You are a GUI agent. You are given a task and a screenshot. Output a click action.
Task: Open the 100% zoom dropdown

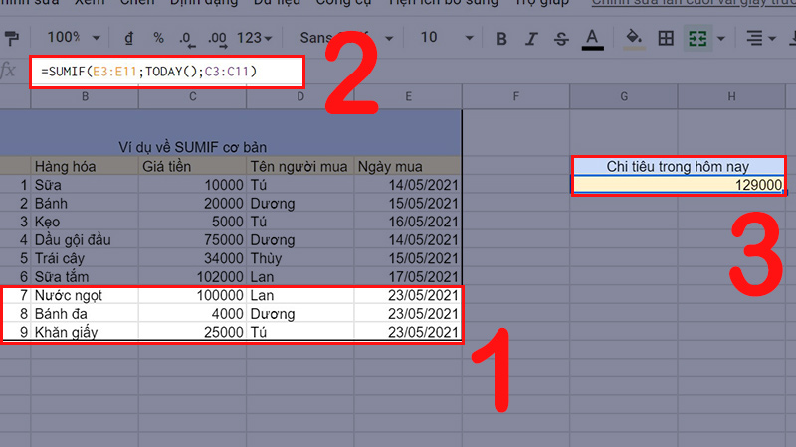pyautogui.click(x=73, y=38)
